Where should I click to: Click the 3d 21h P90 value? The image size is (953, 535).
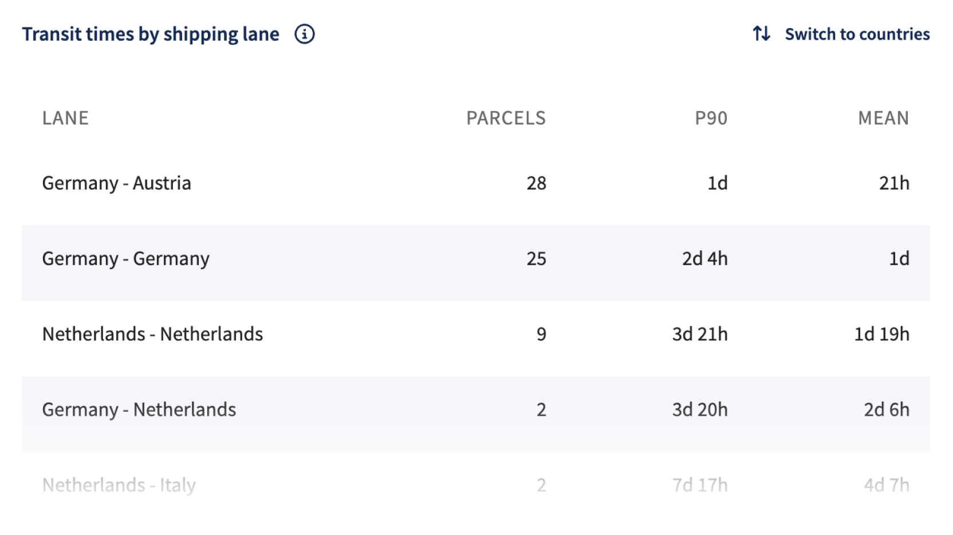[x=700, y=335]
